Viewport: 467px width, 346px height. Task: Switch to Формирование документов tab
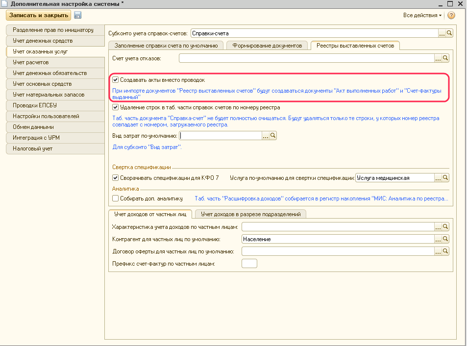point(267,46)
